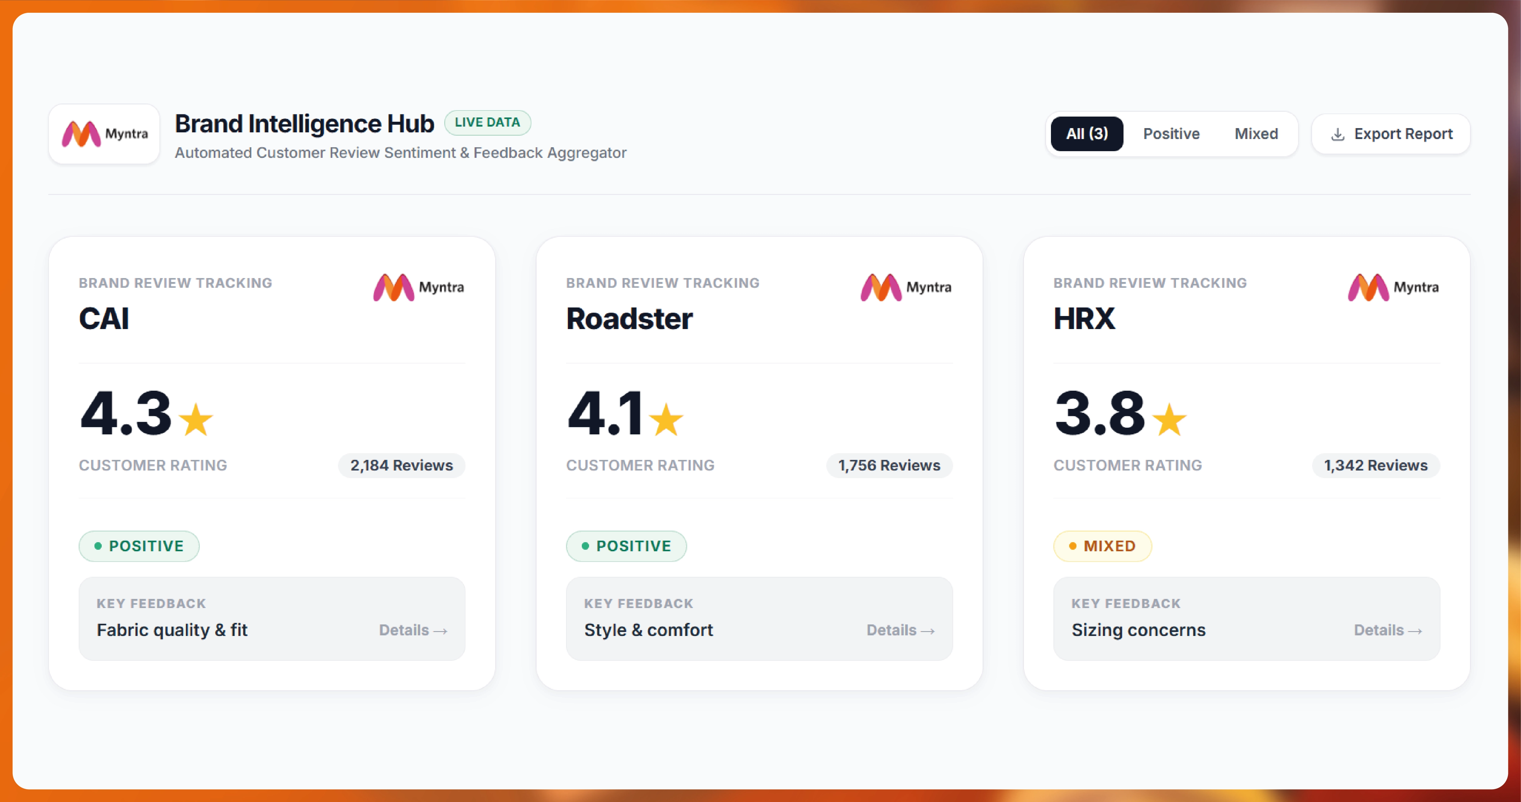Click the Fabric quality & fit text

click(172, 630)
